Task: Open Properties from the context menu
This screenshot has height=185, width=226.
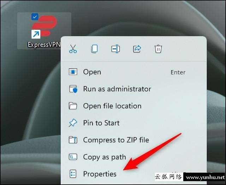Action: pos(133,174)
